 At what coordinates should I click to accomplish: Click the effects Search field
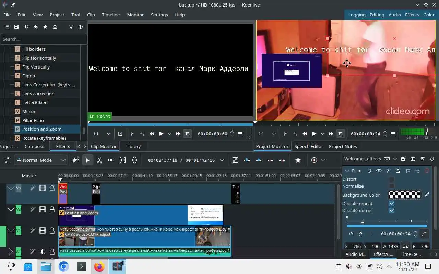(x=44, y=39)
